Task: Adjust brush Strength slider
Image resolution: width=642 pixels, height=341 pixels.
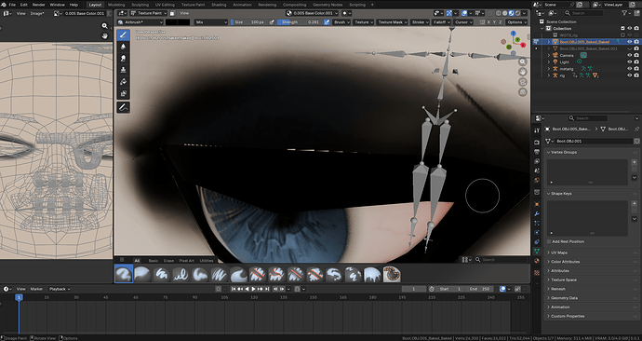Action: pyautogui.click(x=300, y=22)
